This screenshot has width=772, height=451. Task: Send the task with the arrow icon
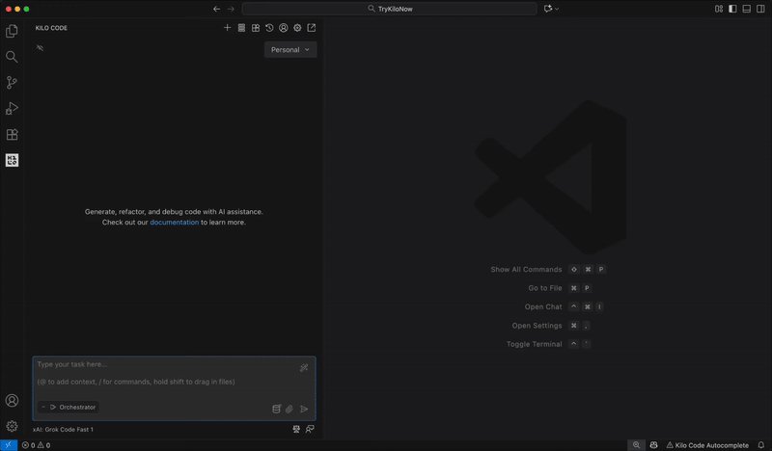304,409
